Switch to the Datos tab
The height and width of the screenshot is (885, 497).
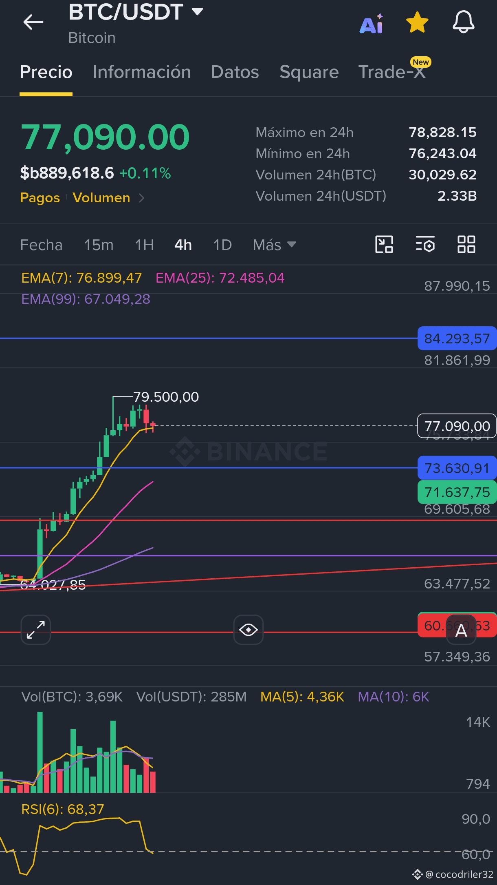pos(235,72)
